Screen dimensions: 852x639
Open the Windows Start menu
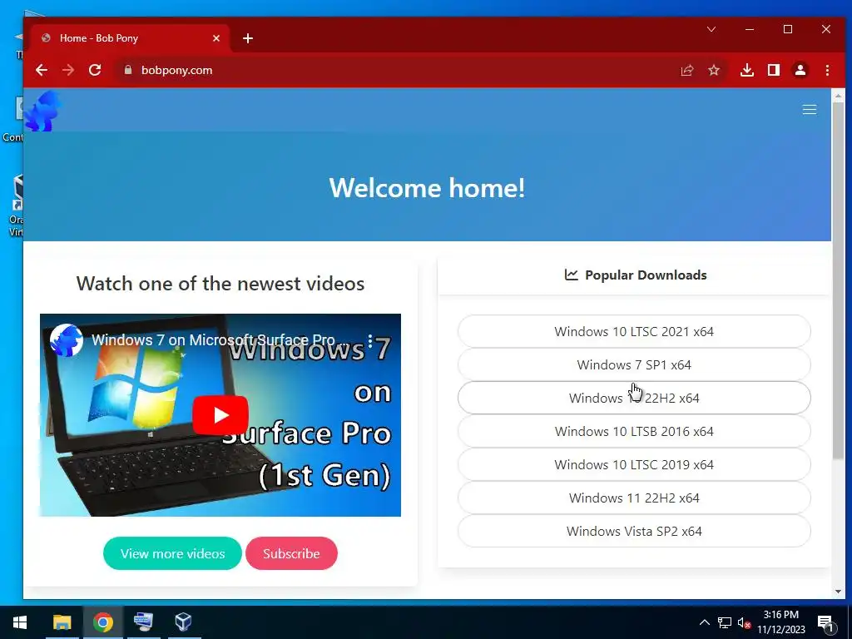(20, 622)
